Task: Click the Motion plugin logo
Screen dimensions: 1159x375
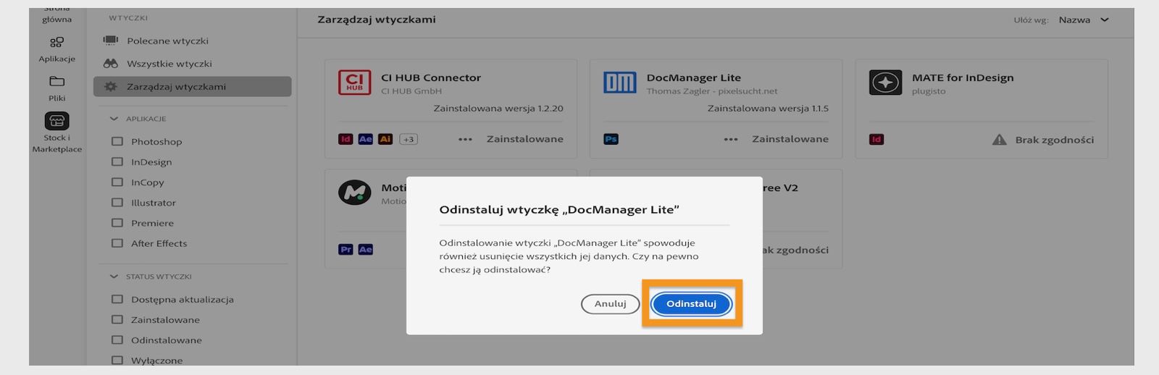Action: click(354, 193)
